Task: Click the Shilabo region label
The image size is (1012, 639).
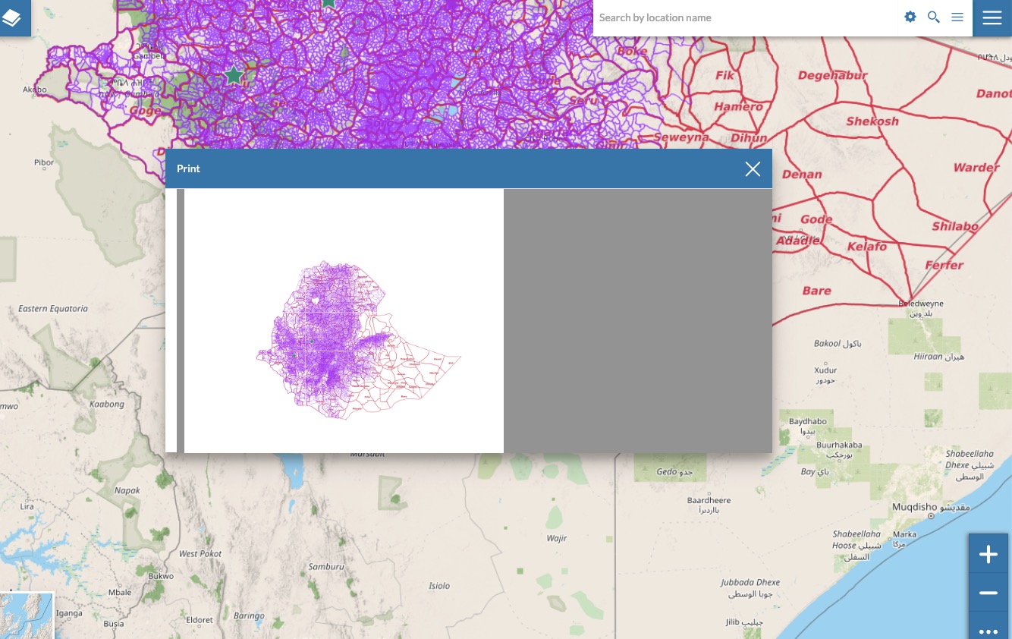Action: tap(955, 226)
